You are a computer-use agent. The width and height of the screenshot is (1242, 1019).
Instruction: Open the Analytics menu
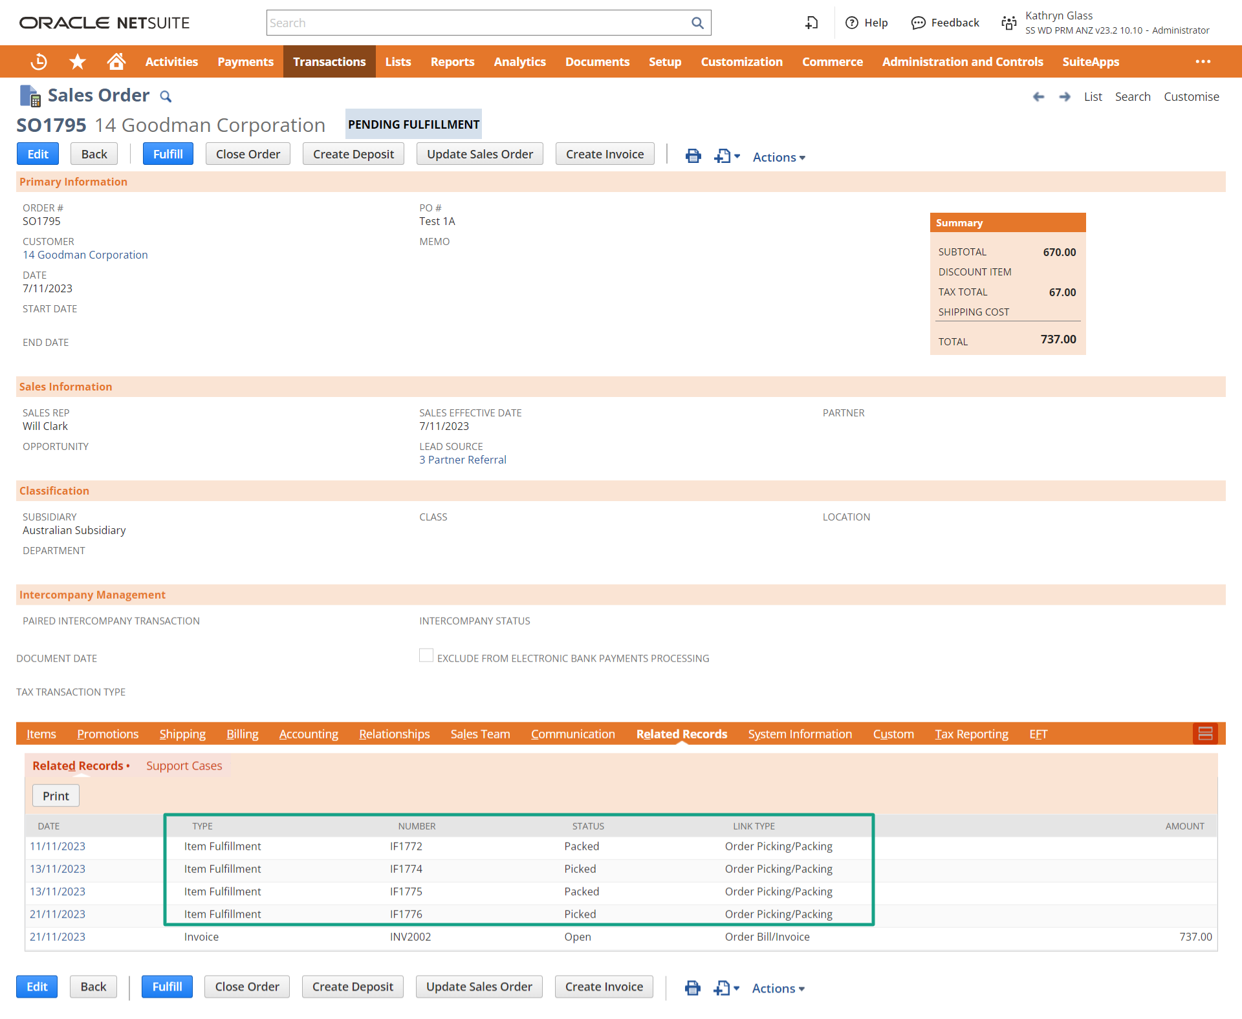tap(519, 61)
